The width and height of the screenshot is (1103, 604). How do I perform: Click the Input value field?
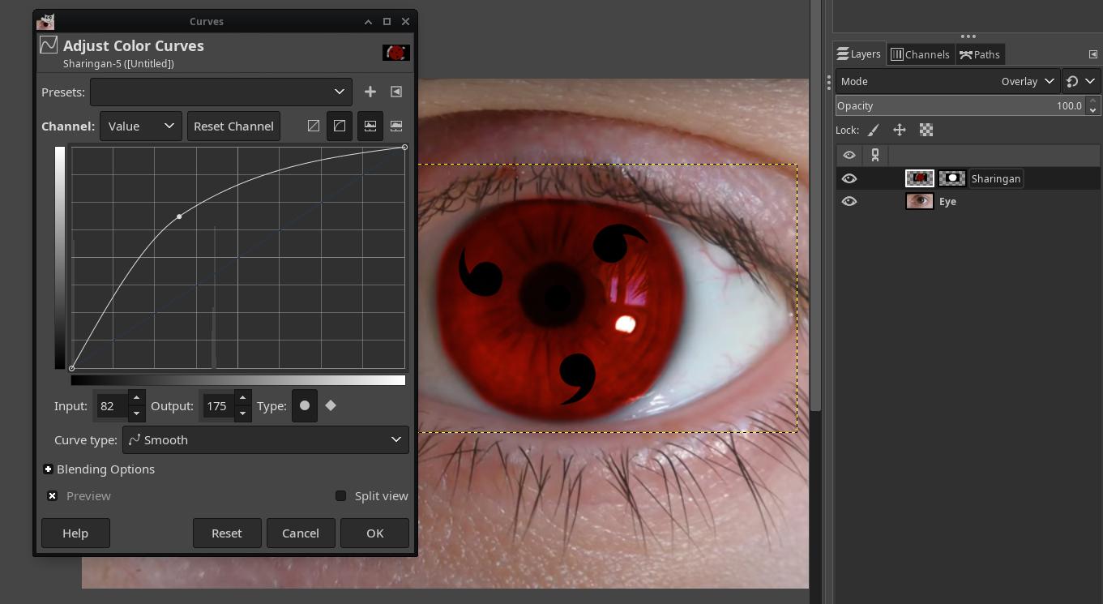tap(112, 405)
